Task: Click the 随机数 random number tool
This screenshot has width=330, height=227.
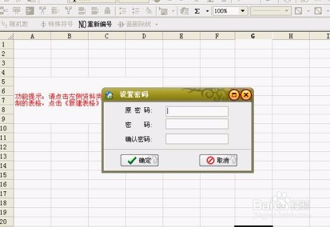Action: coord(15,24)
